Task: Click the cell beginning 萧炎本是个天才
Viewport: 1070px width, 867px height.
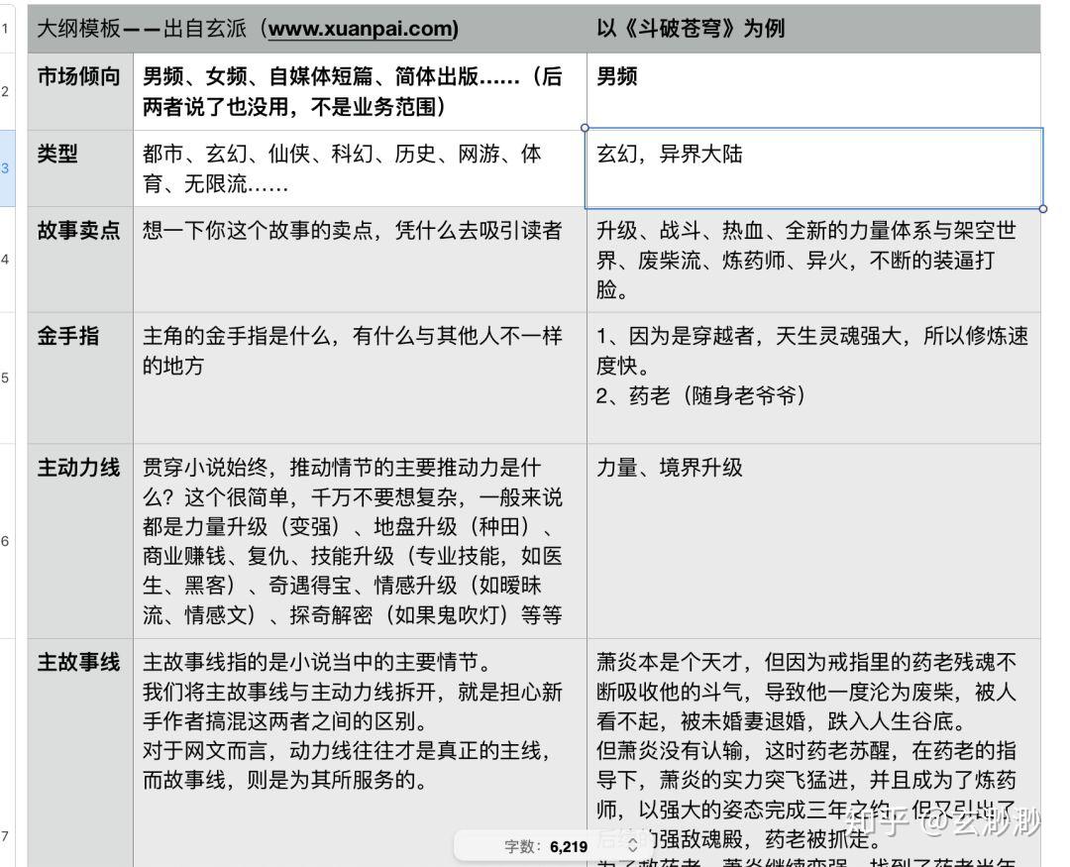Action: click(813, 753)
